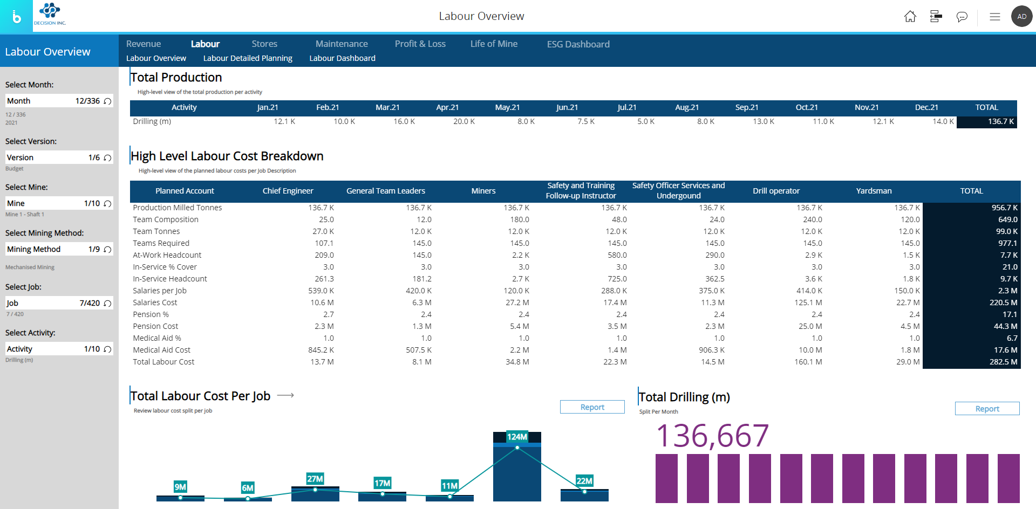
Task: Click the 22M bar label in chart
Action: [584, 481]
